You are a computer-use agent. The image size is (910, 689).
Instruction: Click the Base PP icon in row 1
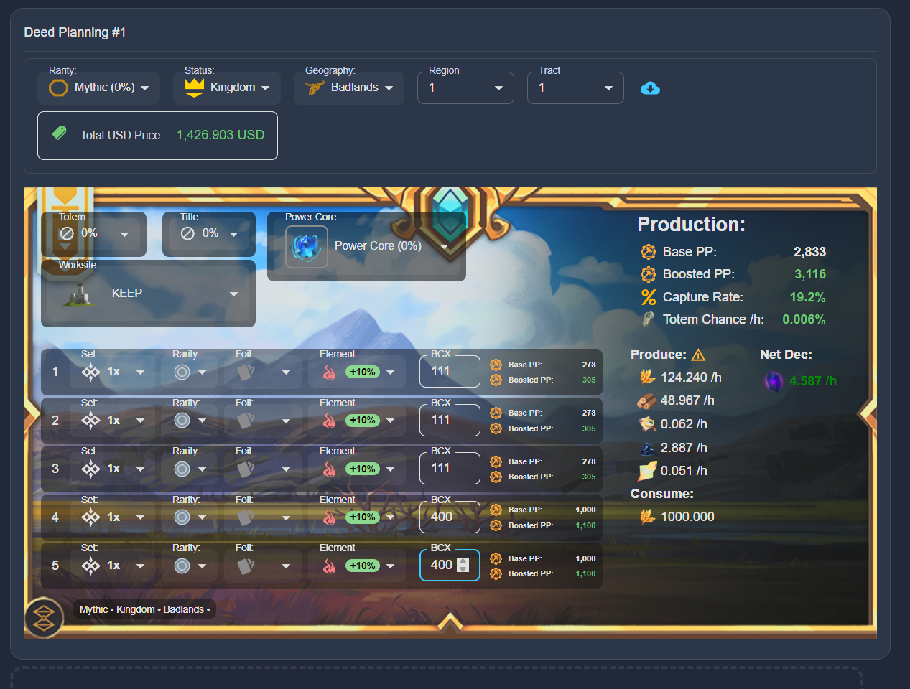coord(496,365)
